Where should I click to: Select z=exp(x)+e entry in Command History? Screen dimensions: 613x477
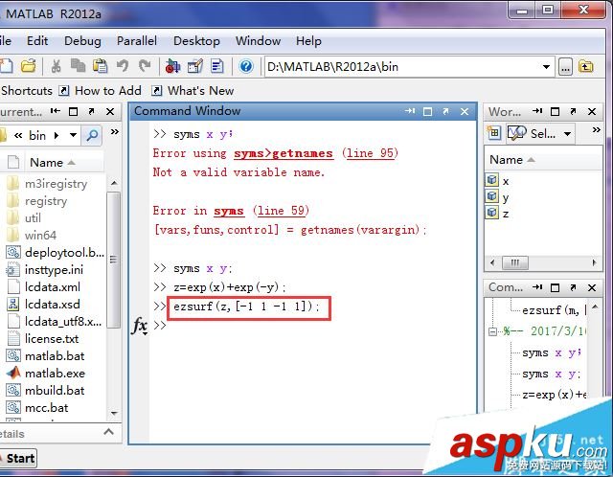(555, 395)
